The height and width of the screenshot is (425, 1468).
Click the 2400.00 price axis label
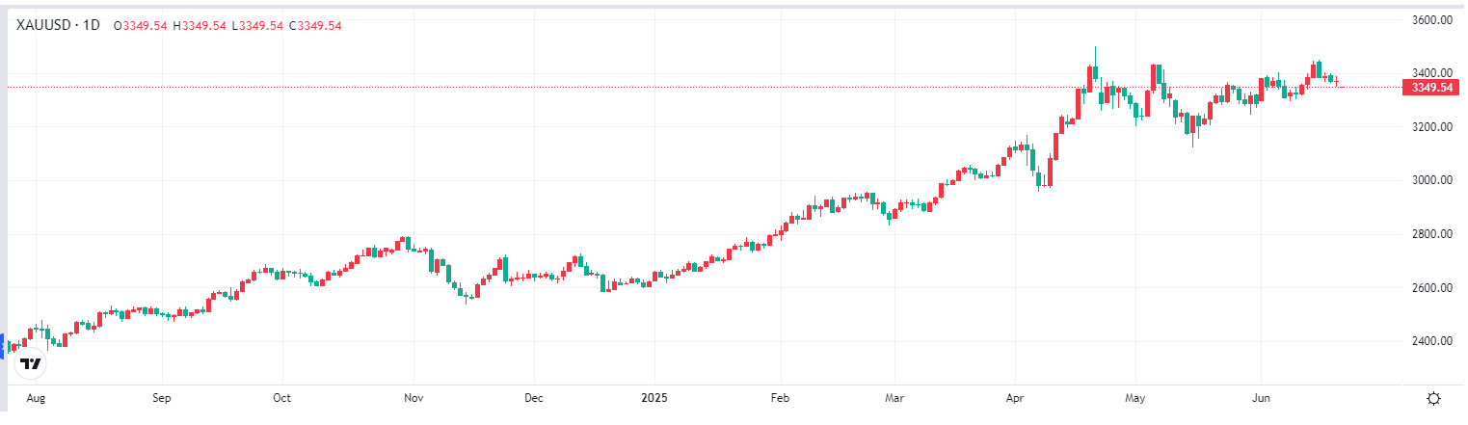pos(1430,341)
